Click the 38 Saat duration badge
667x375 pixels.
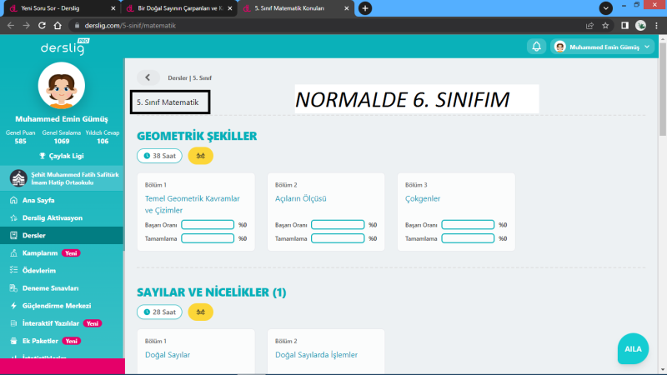(x=159, y=156)
